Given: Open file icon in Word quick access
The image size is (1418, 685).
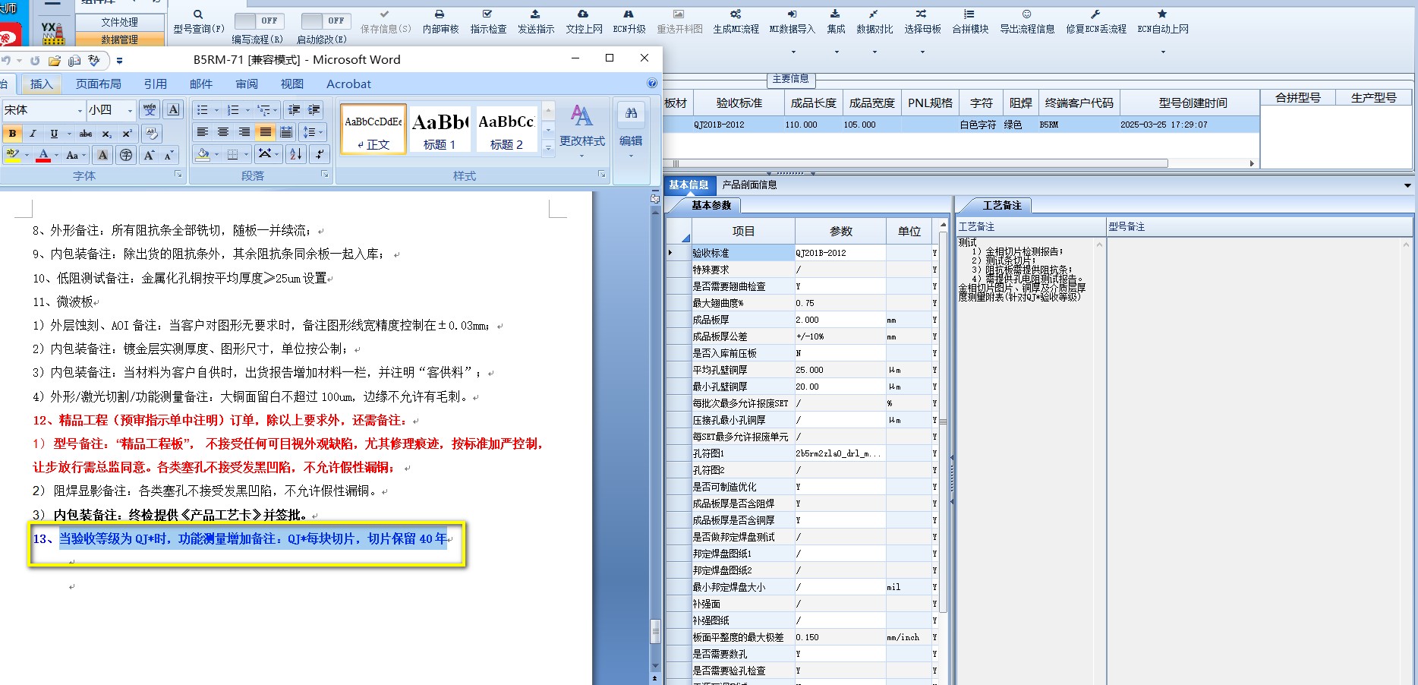Looking at the screenshot, I should pos(55,61).
